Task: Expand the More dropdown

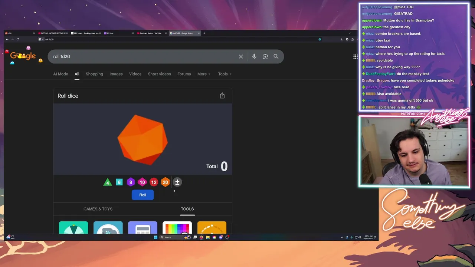Action: coord(204,74)
